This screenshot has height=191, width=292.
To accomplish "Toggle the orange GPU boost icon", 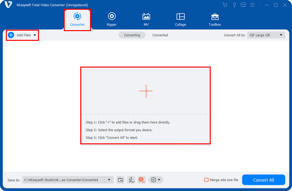I will click(x=141, y=180).
